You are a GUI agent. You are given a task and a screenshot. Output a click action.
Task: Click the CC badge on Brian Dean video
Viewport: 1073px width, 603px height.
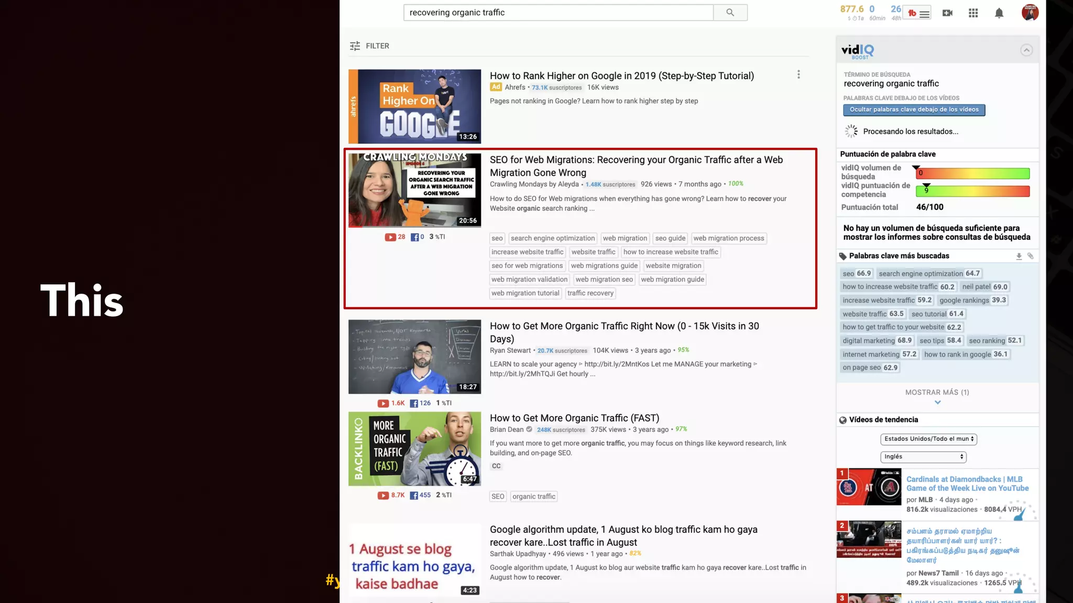coord(496,466)
